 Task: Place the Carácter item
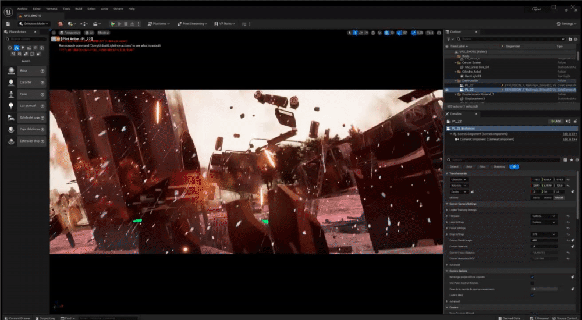[x=26, y=83]
